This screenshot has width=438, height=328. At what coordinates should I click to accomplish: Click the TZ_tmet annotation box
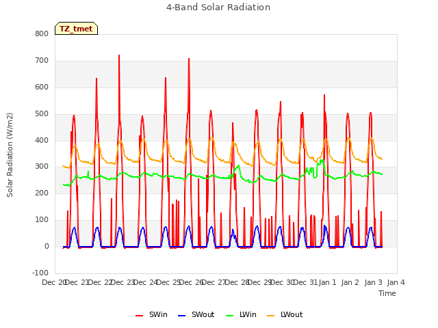point(76,29)
